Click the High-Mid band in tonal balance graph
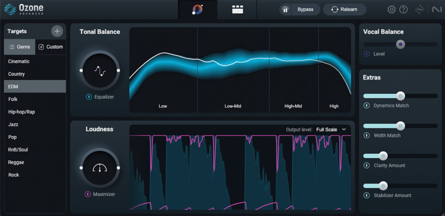This screenshot has width=445, height=216. pyautogui.click(x=294, y=70)
